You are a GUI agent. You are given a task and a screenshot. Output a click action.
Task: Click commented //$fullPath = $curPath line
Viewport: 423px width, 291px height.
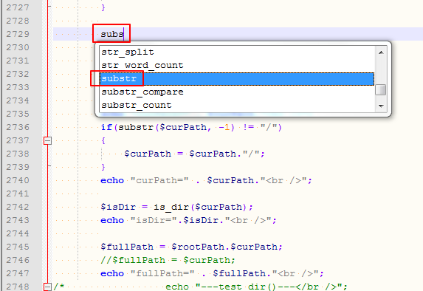click(x=168, y=260)
